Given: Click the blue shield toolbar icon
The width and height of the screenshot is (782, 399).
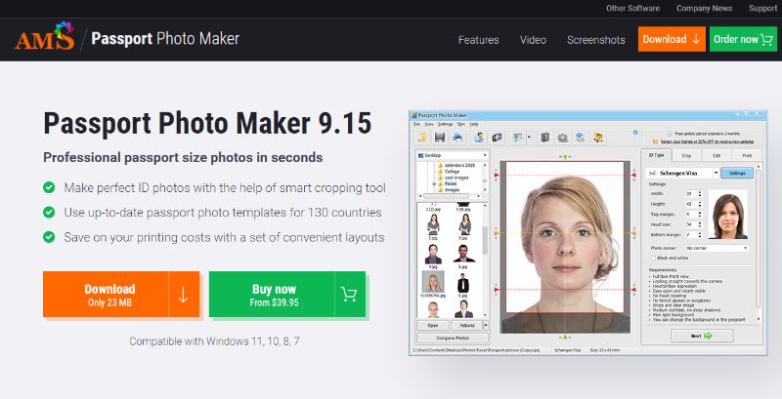Looking at the screenshot, I should pos(581,138).
